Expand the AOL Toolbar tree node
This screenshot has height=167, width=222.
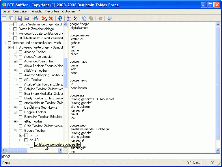[x=15, y=80]
